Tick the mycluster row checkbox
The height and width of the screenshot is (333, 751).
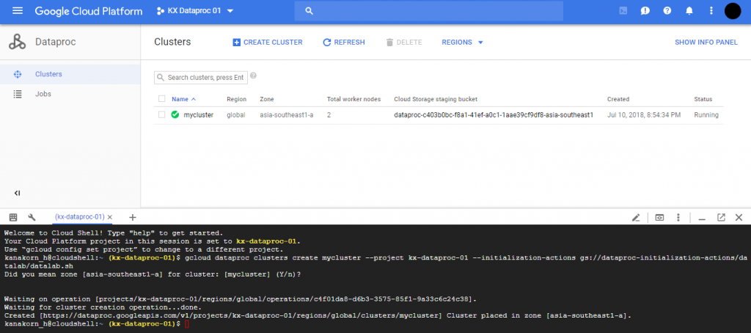click(162, 114)
